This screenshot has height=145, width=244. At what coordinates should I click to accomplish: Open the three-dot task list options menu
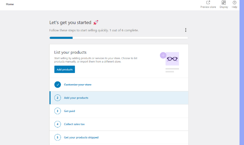click(185, 30)
